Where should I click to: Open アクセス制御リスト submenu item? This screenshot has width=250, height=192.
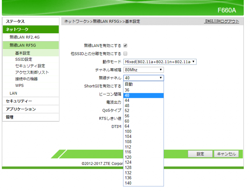tap(31, 72)
